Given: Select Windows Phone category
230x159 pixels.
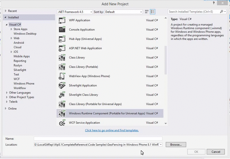Looking at the screenshot, I should [24, 84].
